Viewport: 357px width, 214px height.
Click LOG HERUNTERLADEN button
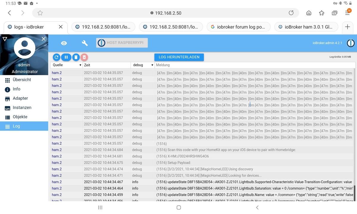point(179,57)
